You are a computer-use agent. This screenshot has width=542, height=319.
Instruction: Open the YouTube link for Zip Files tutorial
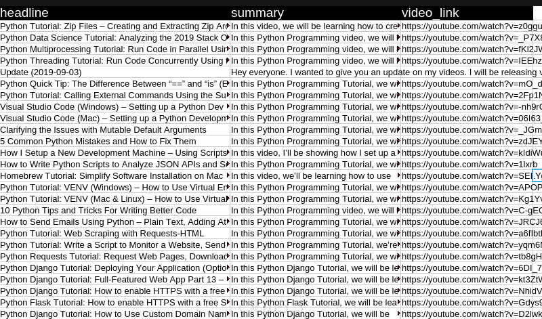(472, 26)
